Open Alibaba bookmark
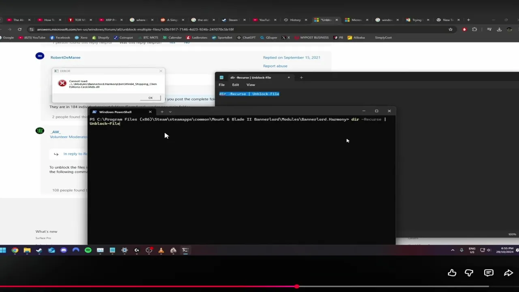 [x=356, y=38]
